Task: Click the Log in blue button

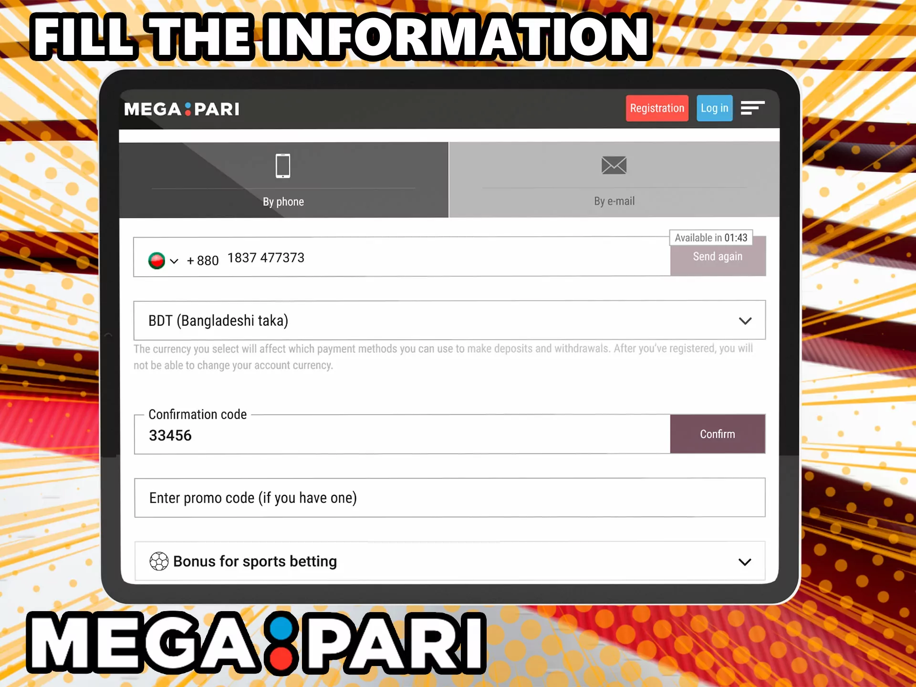Action: click(714, 108)
